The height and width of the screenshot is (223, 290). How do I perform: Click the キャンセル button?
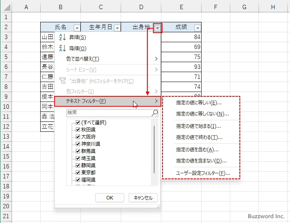143,198
